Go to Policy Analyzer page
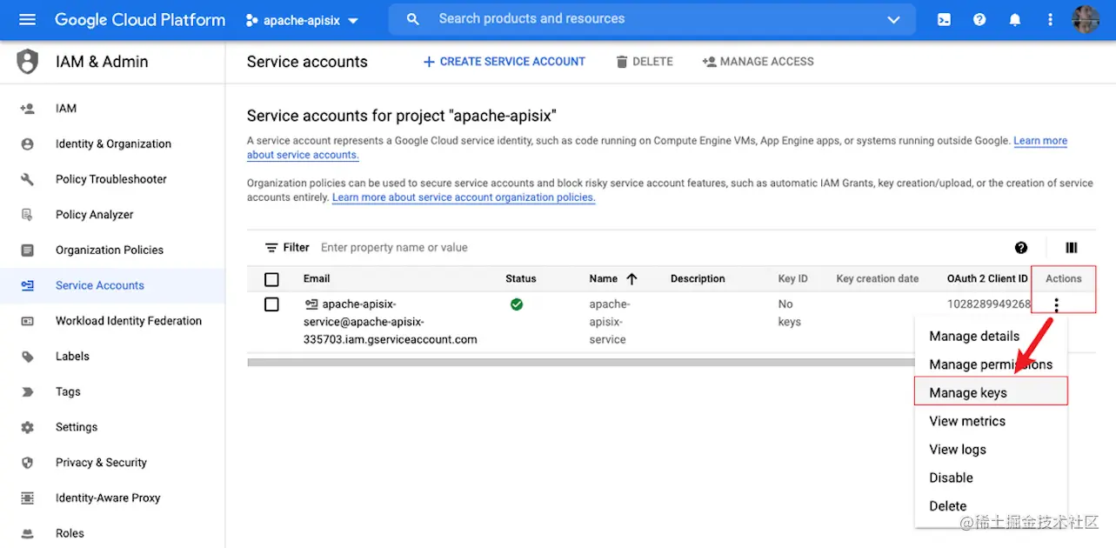The width and height of the screenshot is (1116, 548). point(95,215)
